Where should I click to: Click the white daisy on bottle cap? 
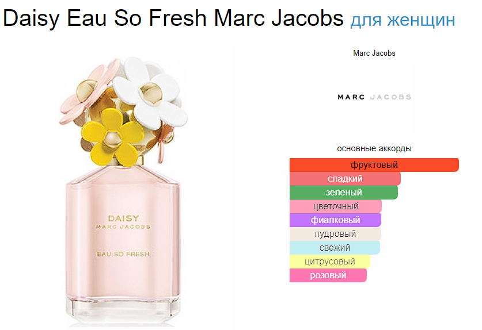pos(150,92)
